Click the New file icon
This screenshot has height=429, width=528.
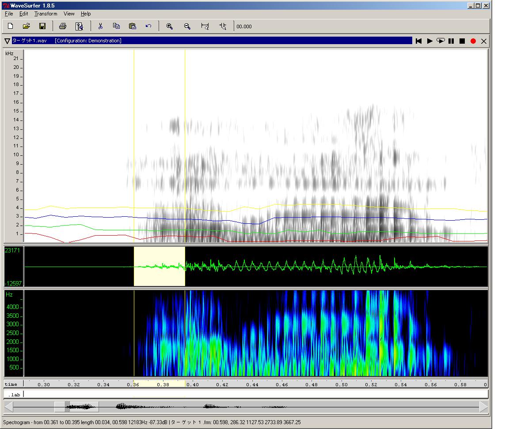coord(11,26)
